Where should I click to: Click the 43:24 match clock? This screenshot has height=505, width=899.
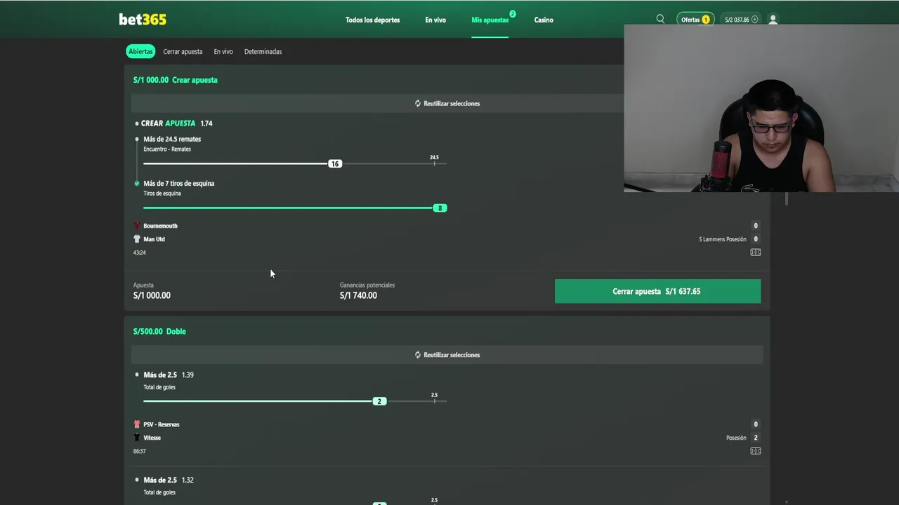[140, 252]
